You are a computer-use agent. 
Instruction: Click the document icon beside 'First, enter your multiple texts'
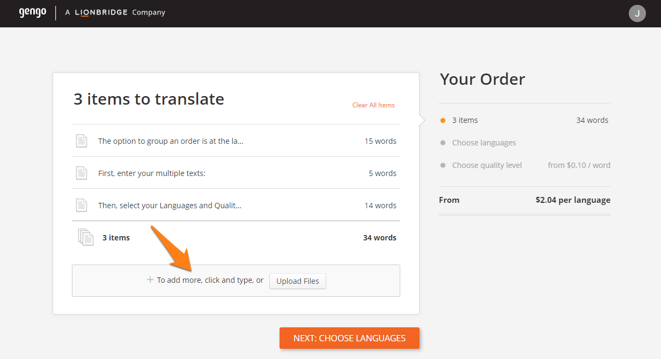click(x=82, y=173)
